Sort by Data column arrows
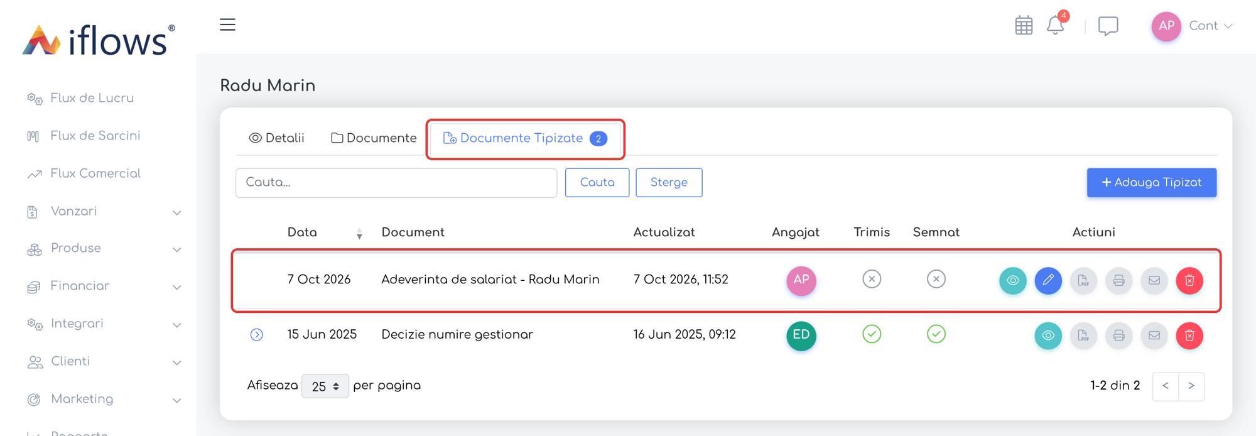This screenshot has height=436, width=1256. pyautogui.click(x=359, y=234)
